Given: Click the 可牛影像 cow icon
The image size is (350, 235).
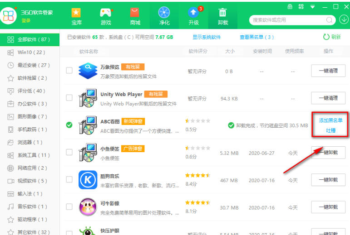Looking at the screenshot, I should coord(88,207).
